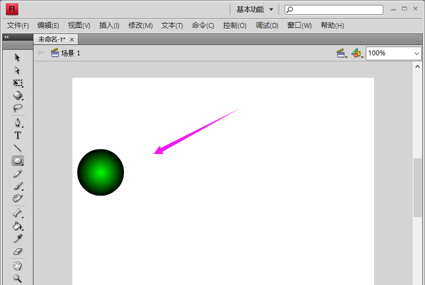Click the Flash application logo

(12, 9)
